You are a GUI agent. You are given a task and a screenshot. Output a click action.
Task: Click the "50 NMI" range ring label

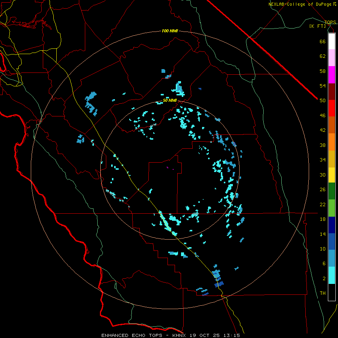coord(170,100)
